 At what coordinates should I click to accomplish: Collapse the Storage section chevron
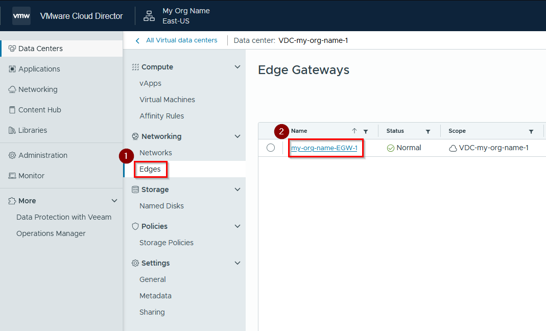[x=238, y=190]
